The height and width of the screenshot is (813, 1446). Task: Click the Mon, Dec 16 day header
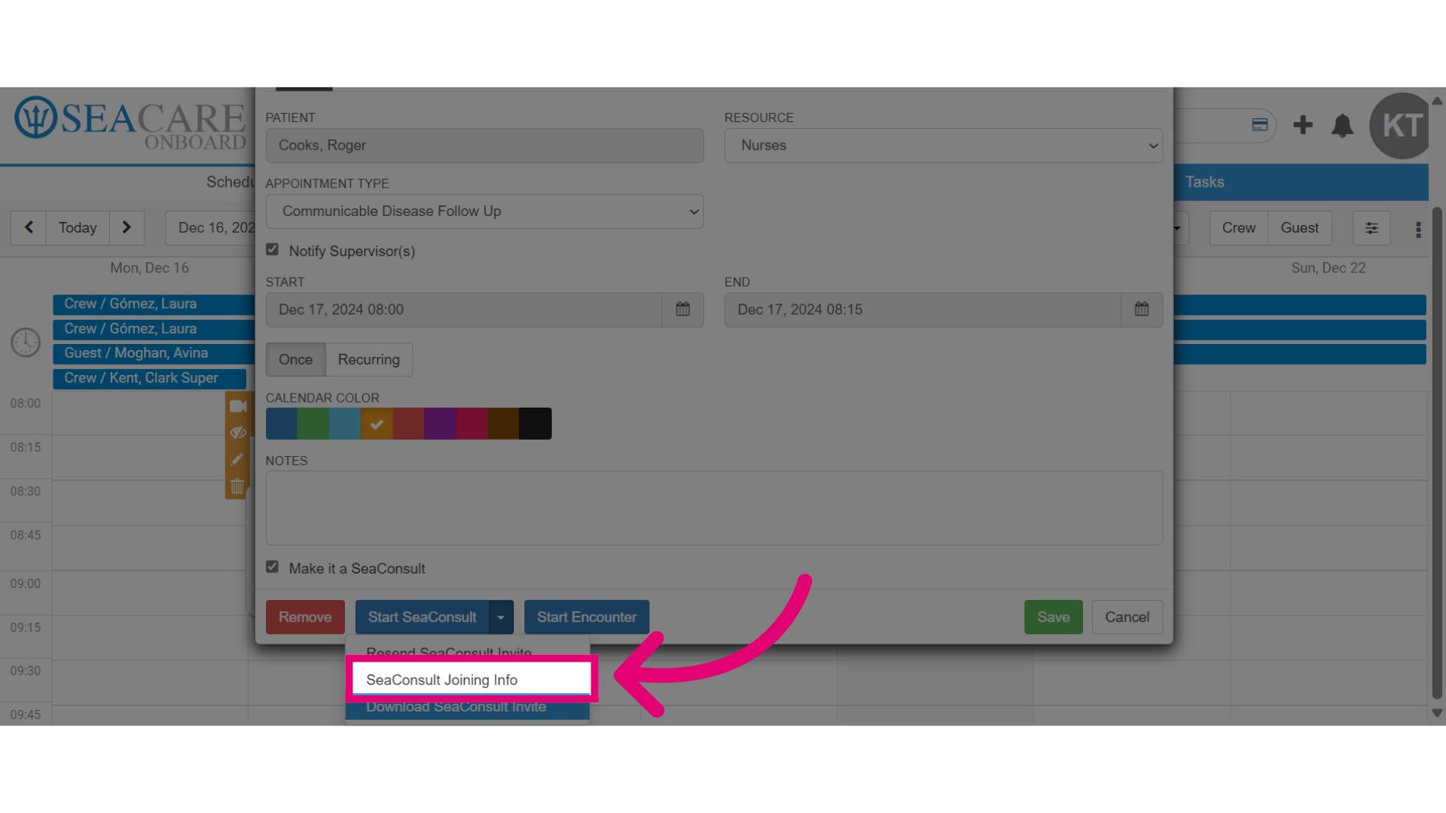pos(150,268)
